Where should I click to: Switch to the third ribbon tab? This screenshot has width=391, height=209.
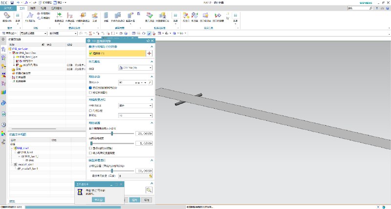[33, 8]
